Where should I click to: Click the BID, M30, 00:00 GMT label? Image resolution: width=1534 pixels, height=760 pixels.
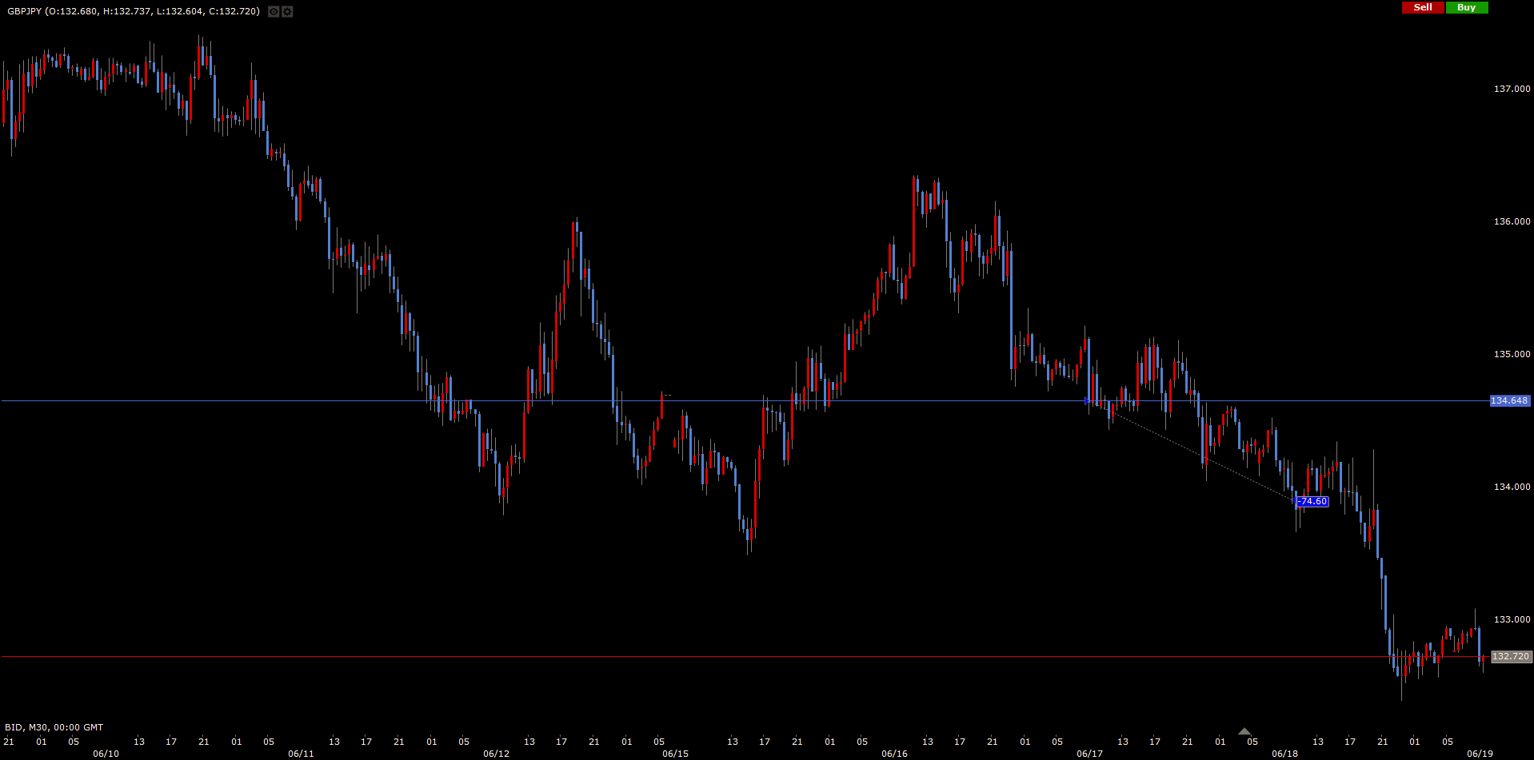click(x=54, y=727)
